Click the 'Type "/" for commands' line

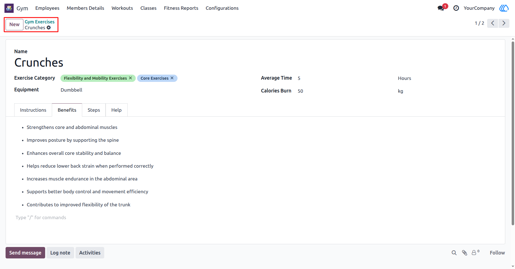(x=41, y=217)
